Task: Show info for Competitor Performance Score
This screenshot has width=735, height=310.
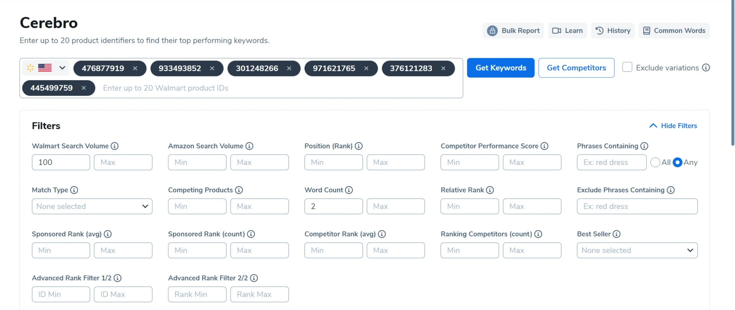Action: click(544, 146)
